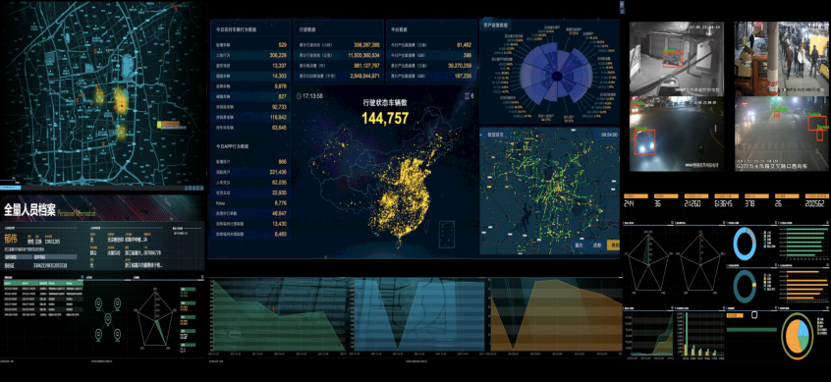Expand the green horizontal bar chart panel header icon
831x382 pixels.
[x=828, y=222]
